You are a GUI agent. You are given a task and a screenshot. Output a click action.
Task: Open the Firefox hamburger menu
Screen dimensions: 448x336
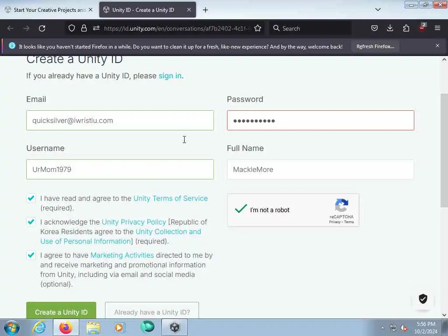pos(437,28)
